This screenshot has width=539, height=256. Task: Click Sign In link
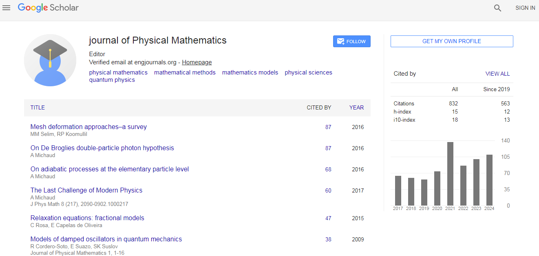(x=525, y=8)
